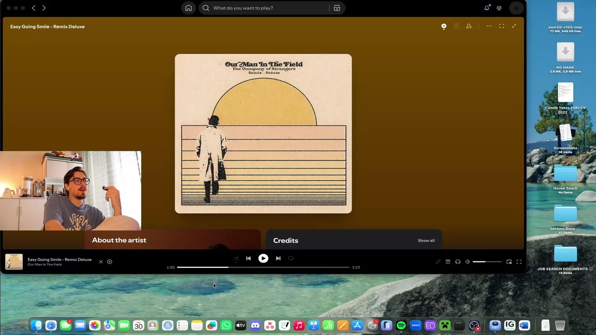
Task: Expand Now Playing view to fullscreen
Action: point(501,26)
